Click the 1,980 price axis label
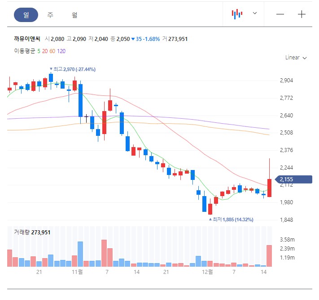 [286, 202]
